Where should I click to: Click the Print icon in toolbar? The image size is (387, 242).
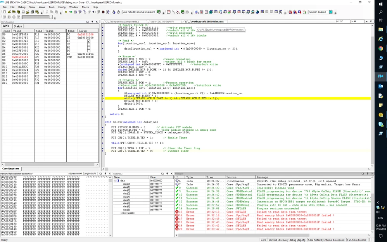pos(32,12)
